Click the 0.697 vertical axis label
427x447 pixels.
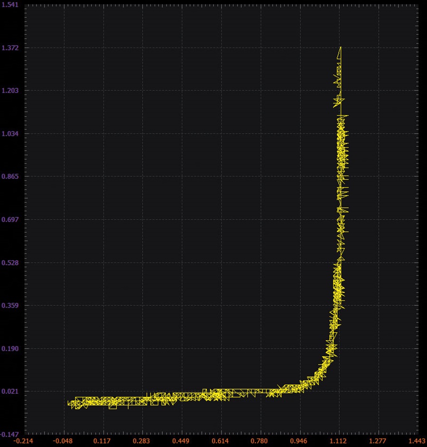10,220
